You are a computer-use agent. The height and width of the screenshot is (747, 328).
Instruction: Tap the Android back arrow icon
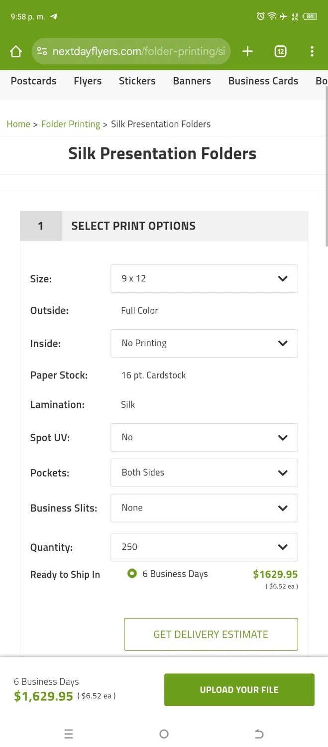click(x=259, y=734)
